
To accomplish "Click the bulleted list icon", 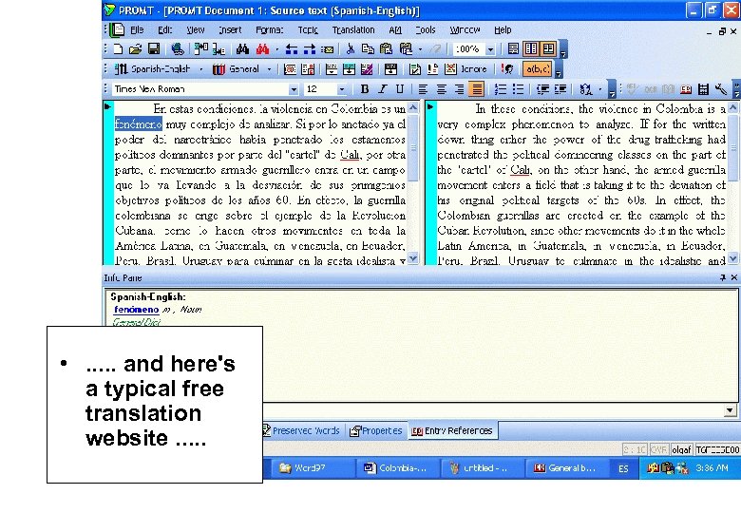I will [518, 88].
